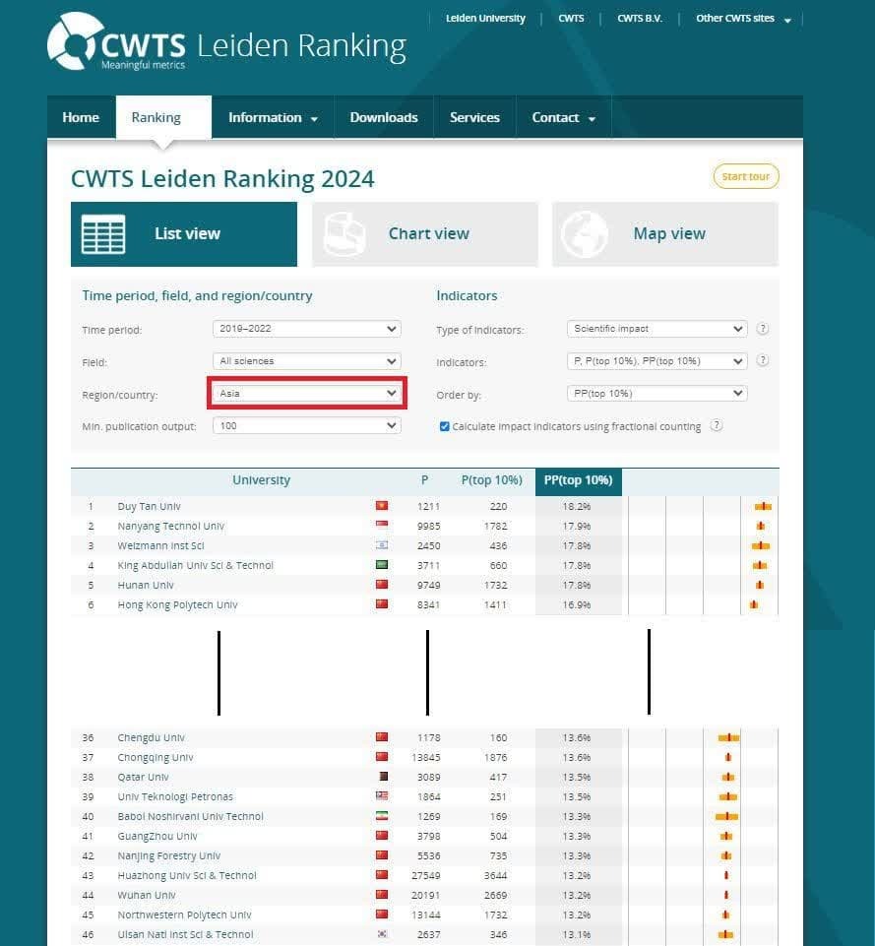Open Map view globe icon
Viewport: 875px width, 946px height.
tap(585, 234)
